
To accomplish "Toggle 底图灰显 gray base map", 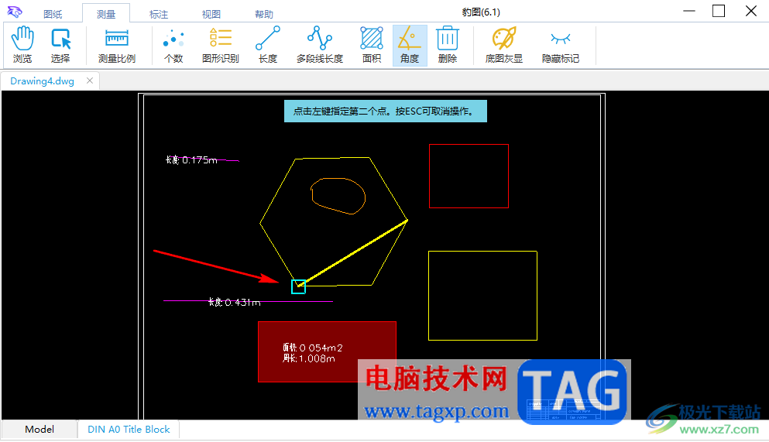I will pos(503,45).
